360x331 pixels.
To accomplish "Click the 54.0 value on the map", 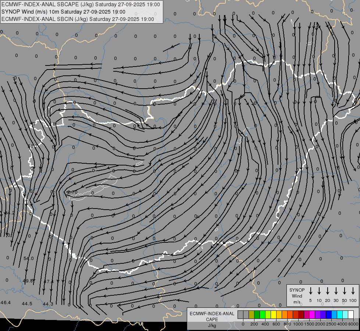I will coord(28,259).
